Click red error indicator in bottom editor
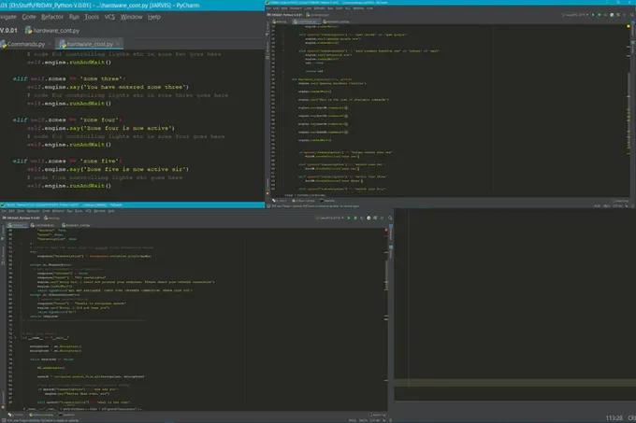The height and width of the screenshot is (423, 636). tap(385, 230)
